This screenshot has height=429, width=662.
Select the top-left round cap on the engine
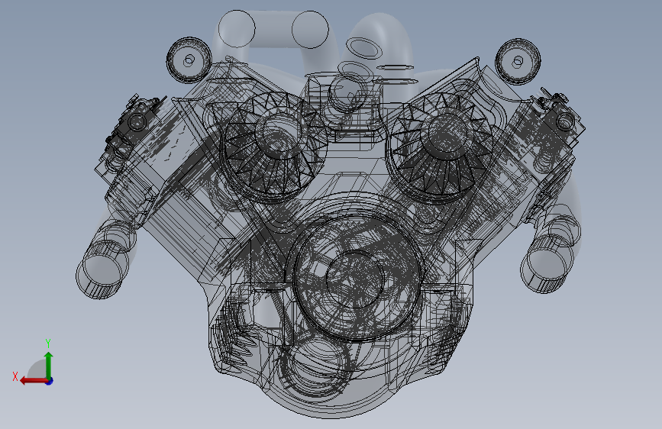189,60
